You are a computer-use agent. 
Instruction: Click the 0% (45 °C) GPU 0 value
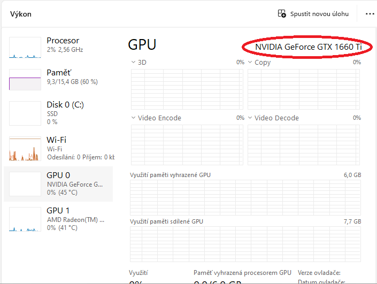pyautogui.click(x=62, y=193)
